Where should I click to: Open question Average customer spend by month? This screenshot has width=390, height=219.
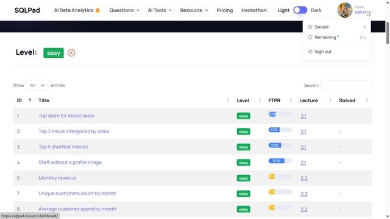click(77, 209)
